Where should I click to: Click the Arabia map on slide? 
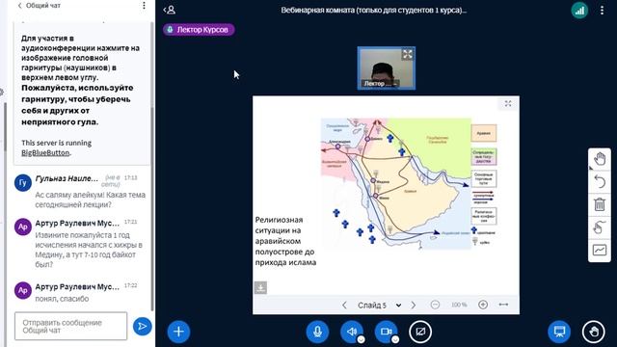tap(396, 183)
